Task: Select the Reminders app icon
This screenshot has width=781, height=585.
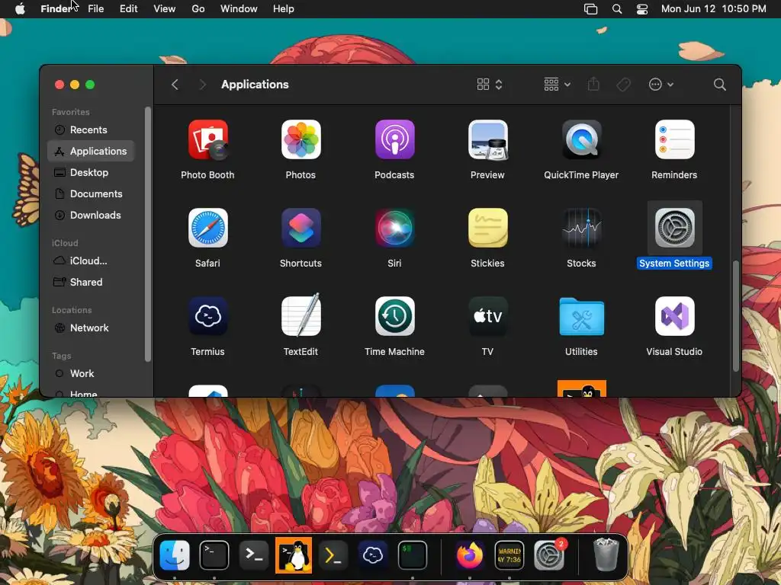Action: tap(674, 140)
